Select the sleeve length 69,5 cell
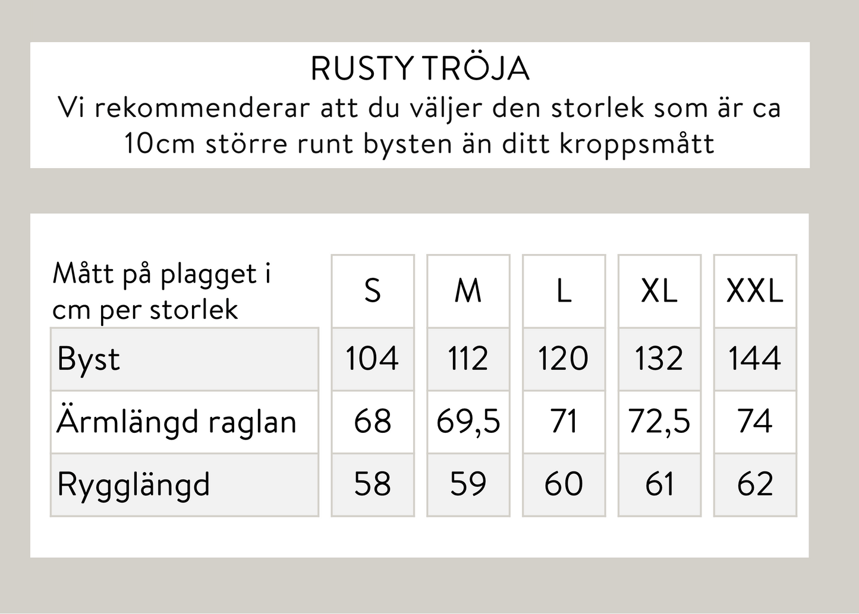Screen dimensions: 859x614 point(468,422)
